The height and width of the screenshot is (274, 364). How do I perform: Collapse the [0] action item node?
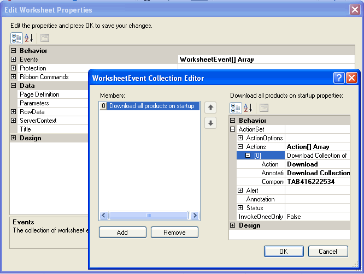click(x=248, y=156)
